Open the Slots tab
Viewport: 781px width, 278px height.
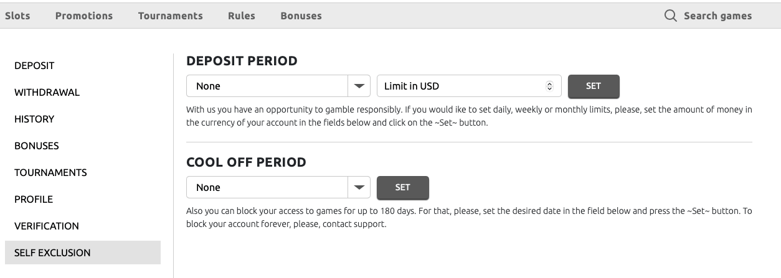(x=17, y=16)
